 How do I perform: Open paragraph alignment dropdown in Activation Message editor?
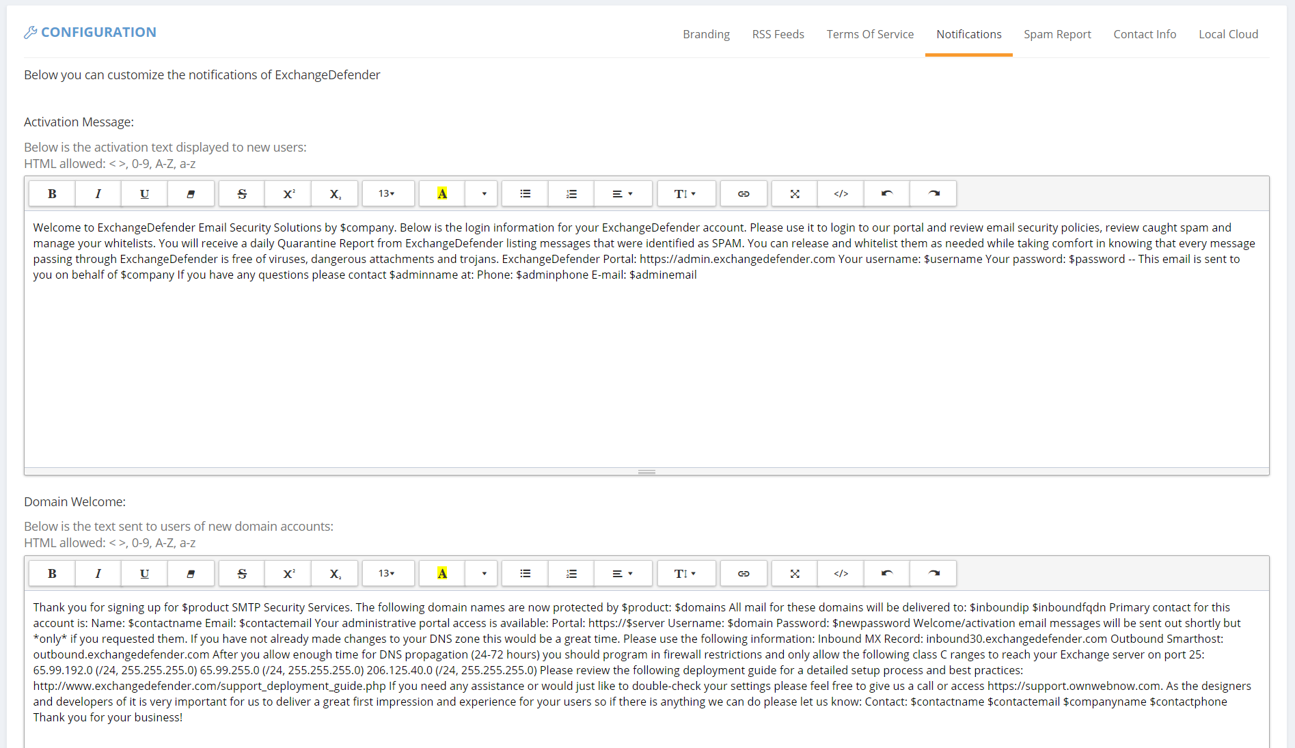click(623, 194)
